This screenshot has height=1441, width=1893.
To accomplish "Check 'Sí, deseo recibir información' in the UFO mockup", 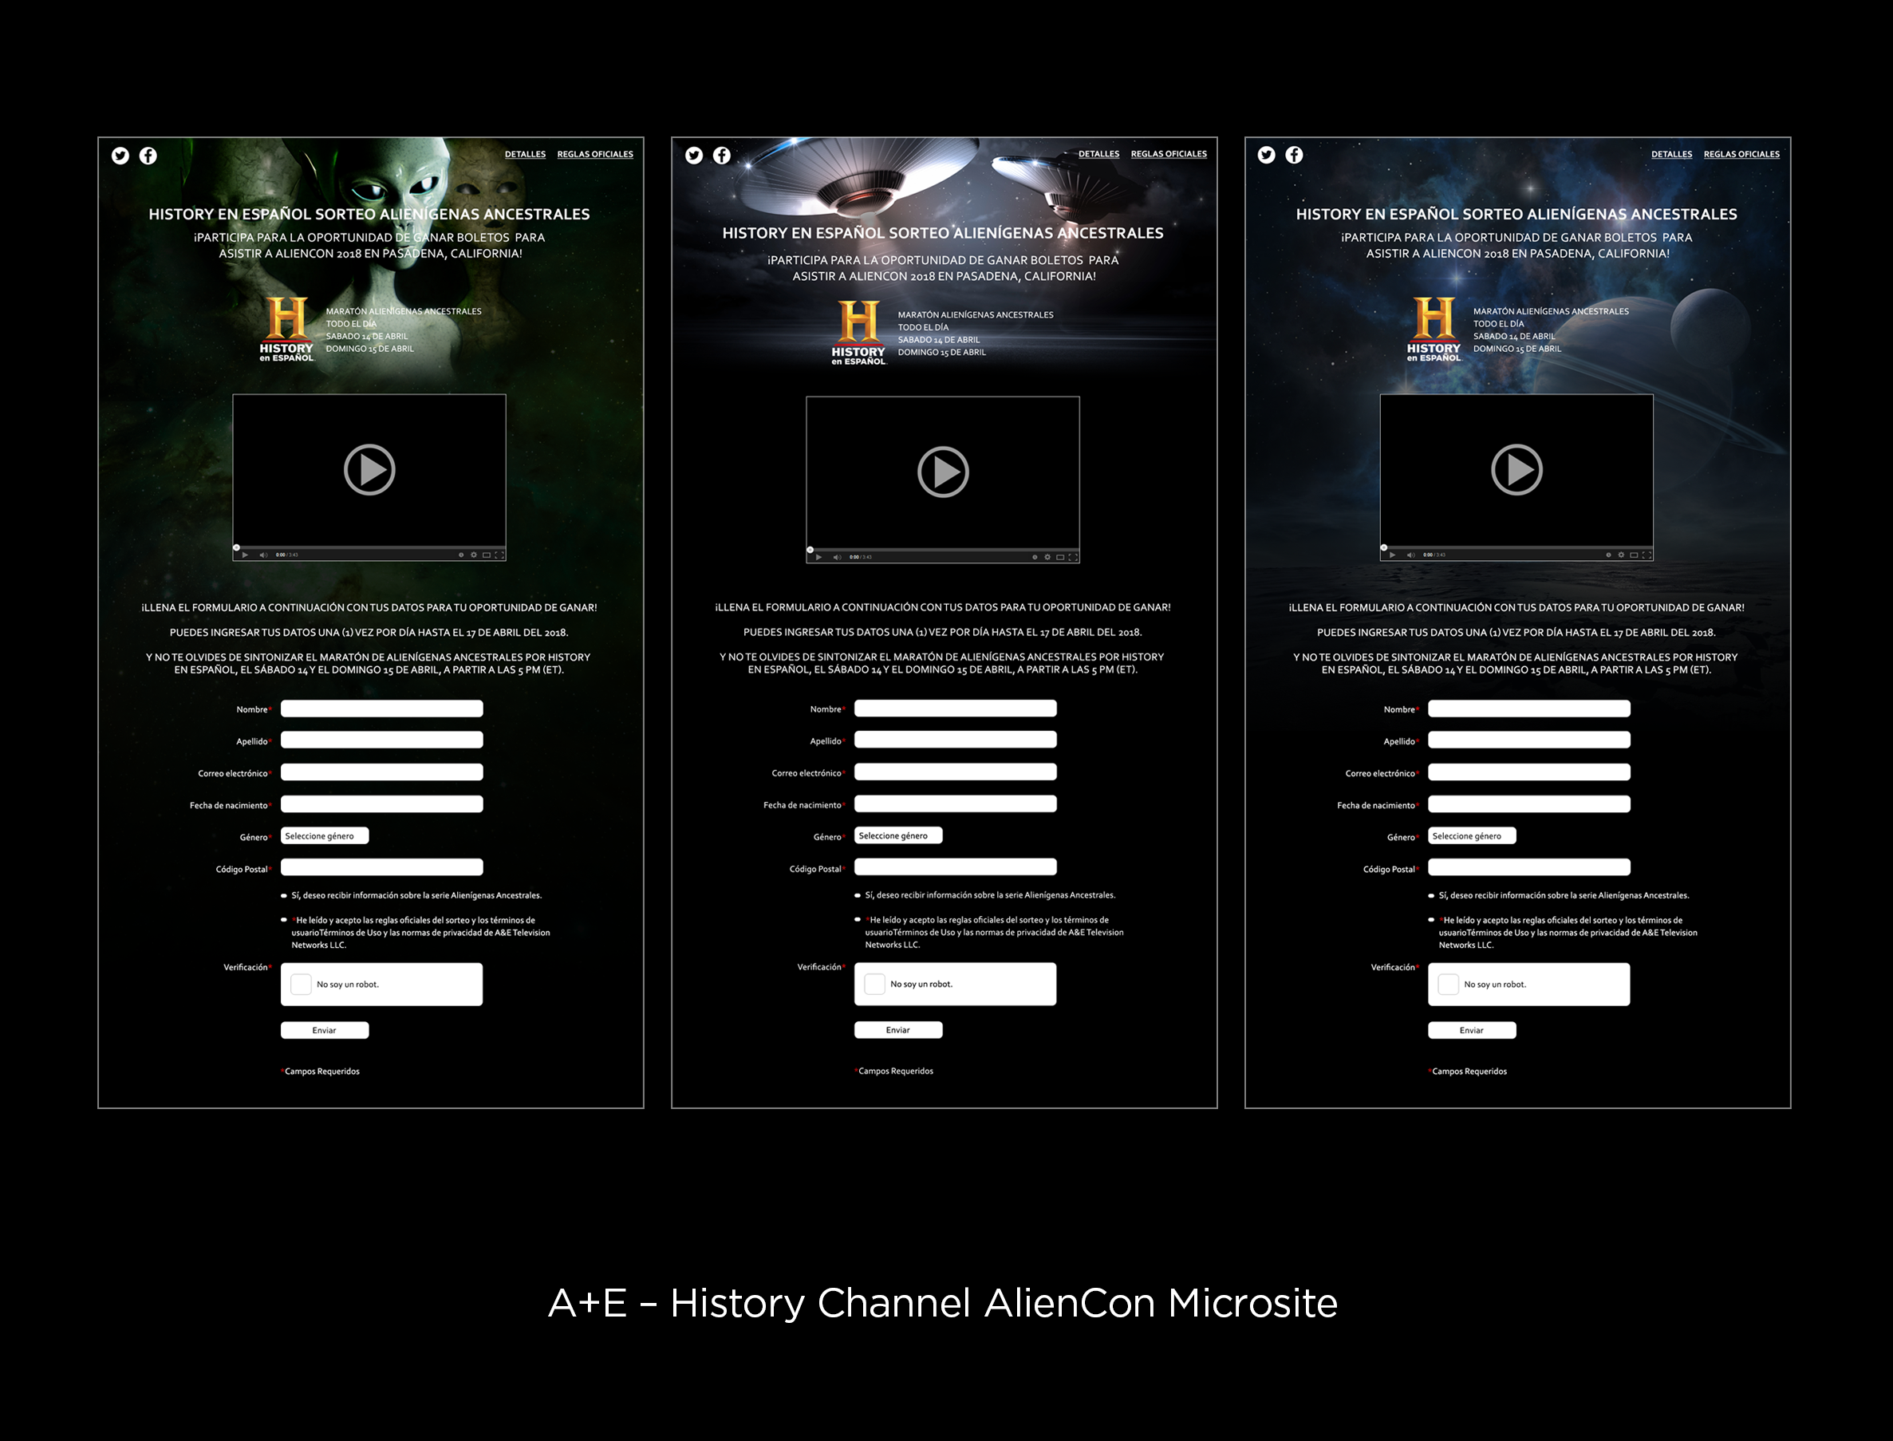I will [858, 895].
